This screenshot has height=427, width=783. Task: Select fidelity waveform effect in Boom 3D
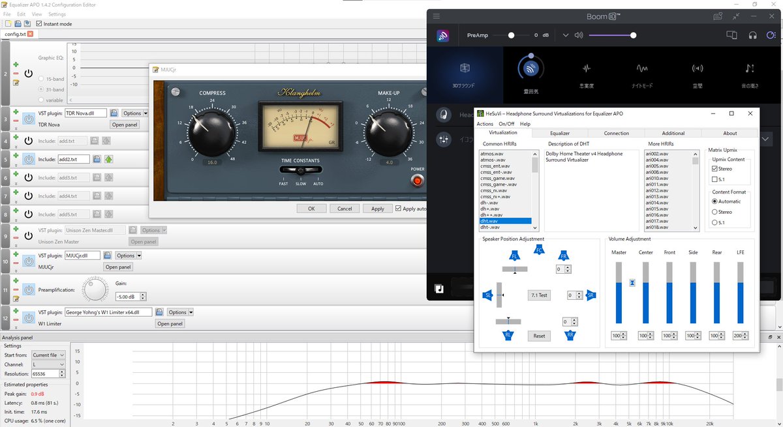586,68
